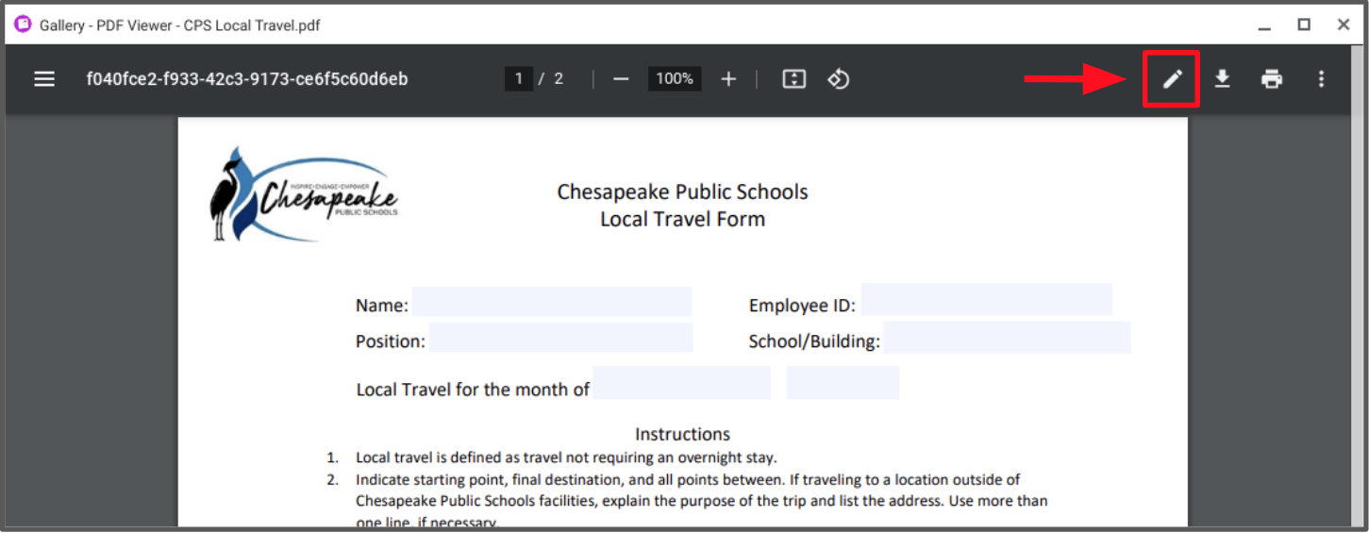Viewport: 1369px width, 533px height.
Task: Print the PDF document
Action: coord(1272,79)
